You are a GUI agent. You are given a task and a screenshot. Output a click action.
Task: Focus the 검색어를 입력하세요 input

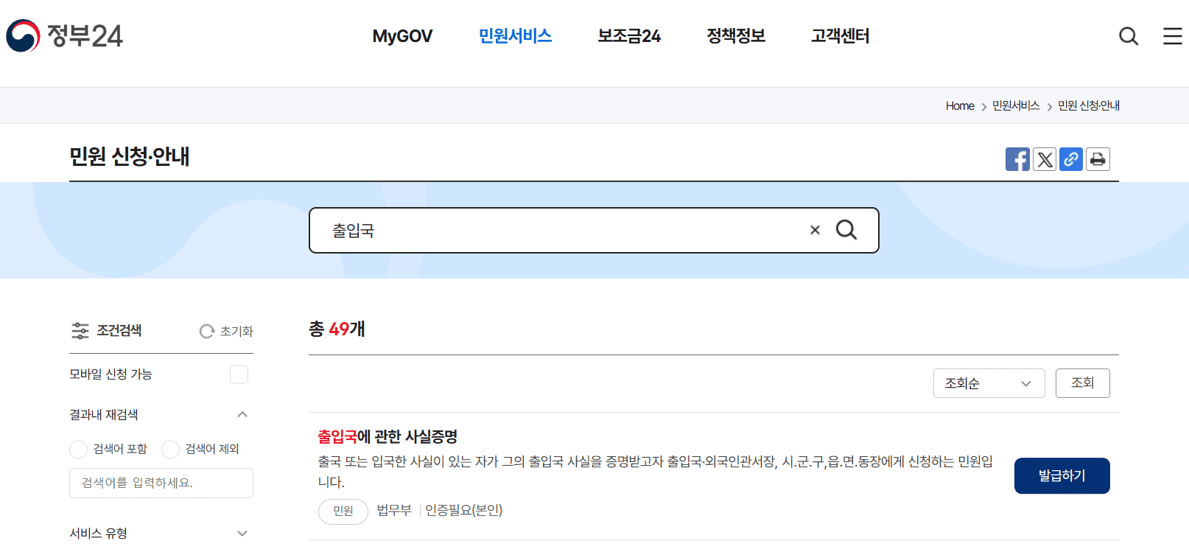click(x=161, y=483)
